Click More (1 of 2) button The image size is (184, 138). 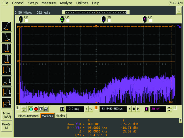point(7,115)
